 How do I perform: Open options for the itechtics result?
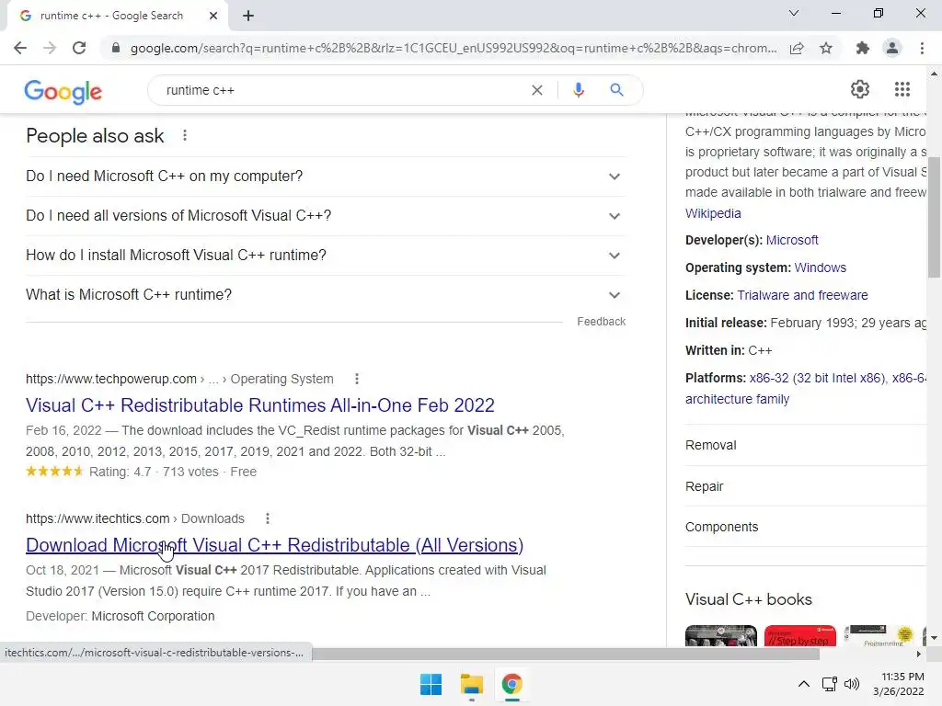point(268,518)
